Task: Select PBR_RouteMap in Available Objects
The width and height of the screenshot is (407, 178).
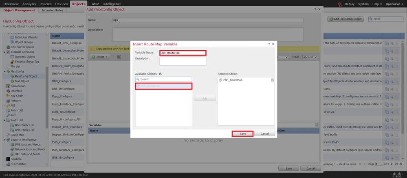Action: click(164, 86)
